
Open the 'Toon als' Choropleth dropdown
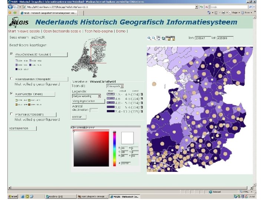(x=115, y=86)
